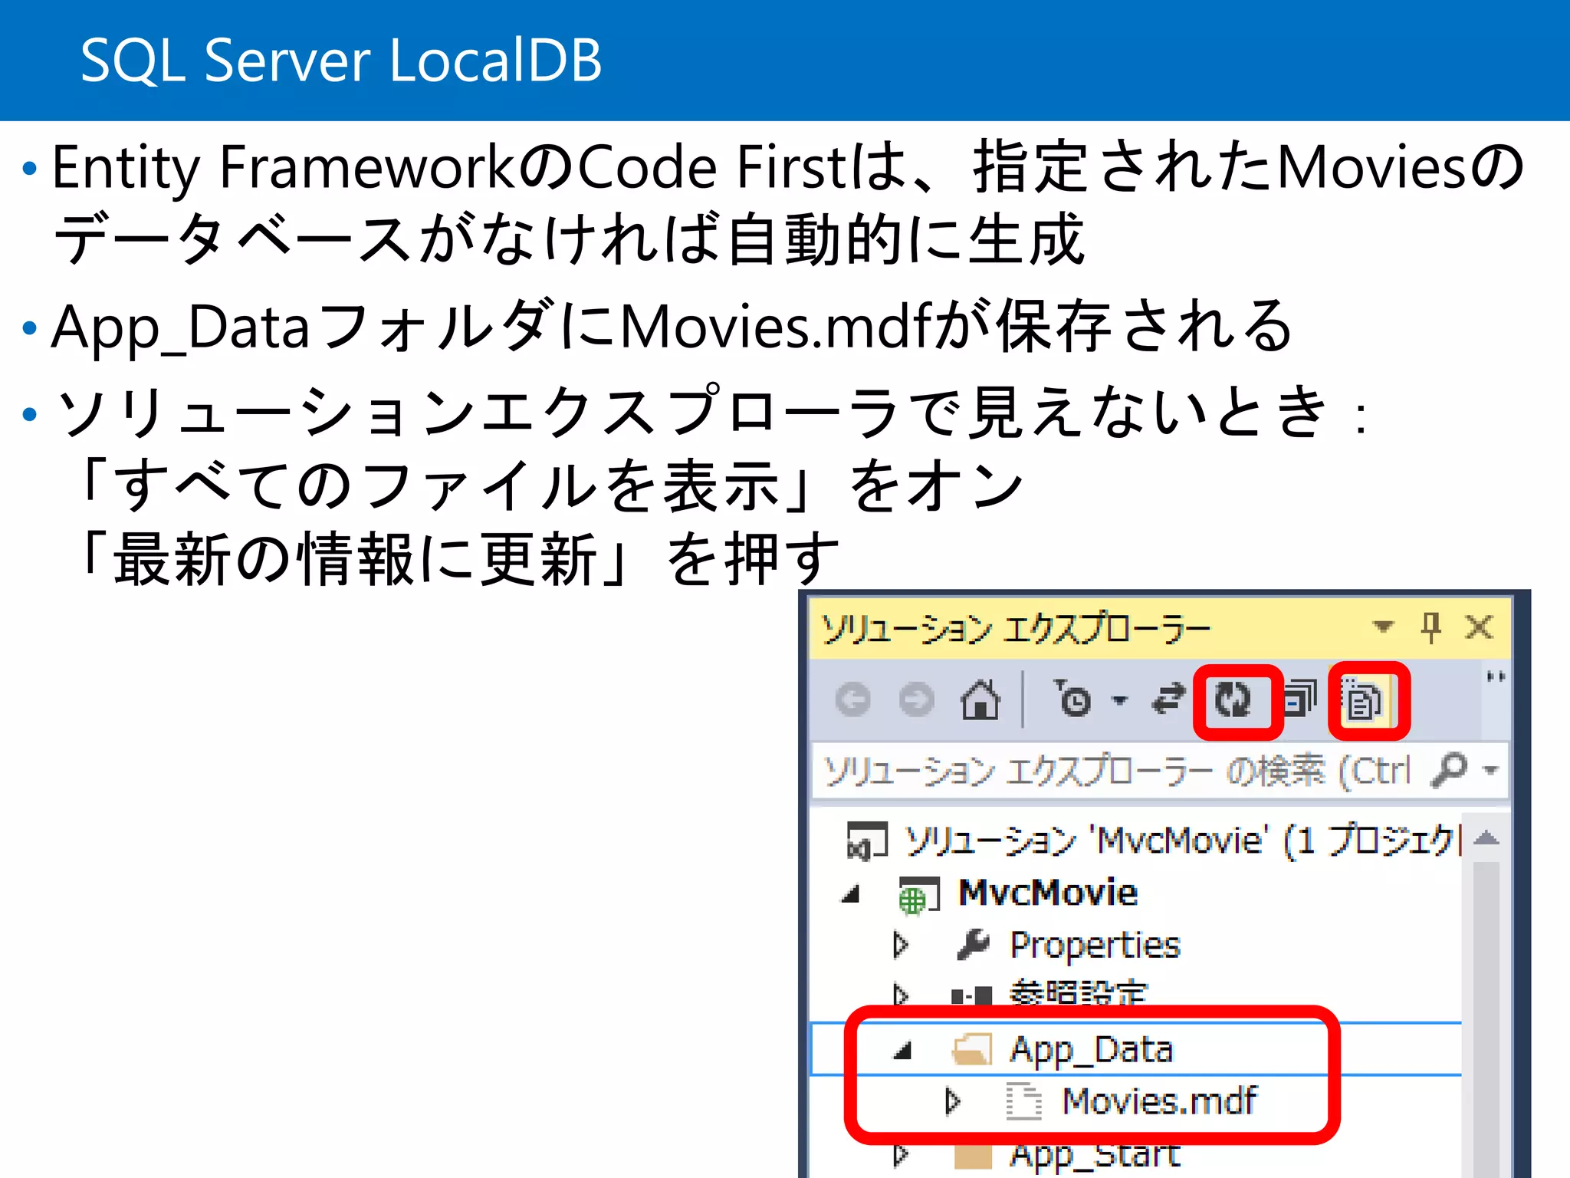The height and width of the screenshot is (1178, 1570).
Task: Open the search options dropdown arrow
Action: [x=1491, y=769]
